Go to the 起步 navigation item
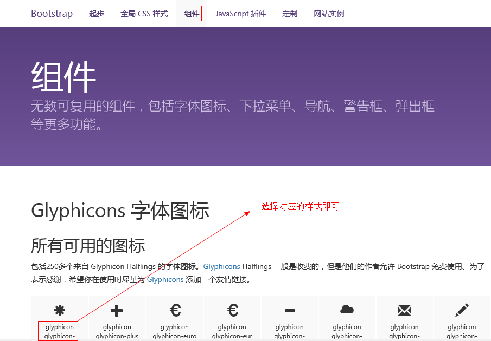Screen dimensions: 491x341 97,14
